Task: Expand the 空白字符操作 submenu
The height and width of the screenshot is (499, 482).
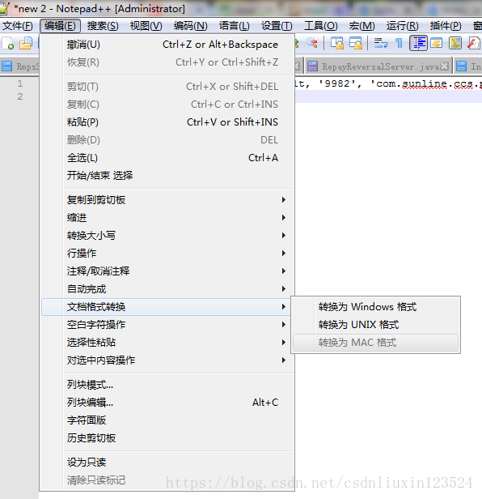Action: [167, 325]
